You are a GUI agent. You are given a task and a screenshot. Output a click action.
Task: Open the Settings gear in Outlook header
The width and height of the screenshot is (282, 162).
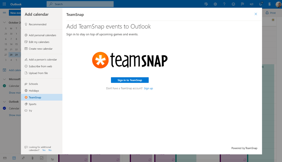[x=215, y=4]
